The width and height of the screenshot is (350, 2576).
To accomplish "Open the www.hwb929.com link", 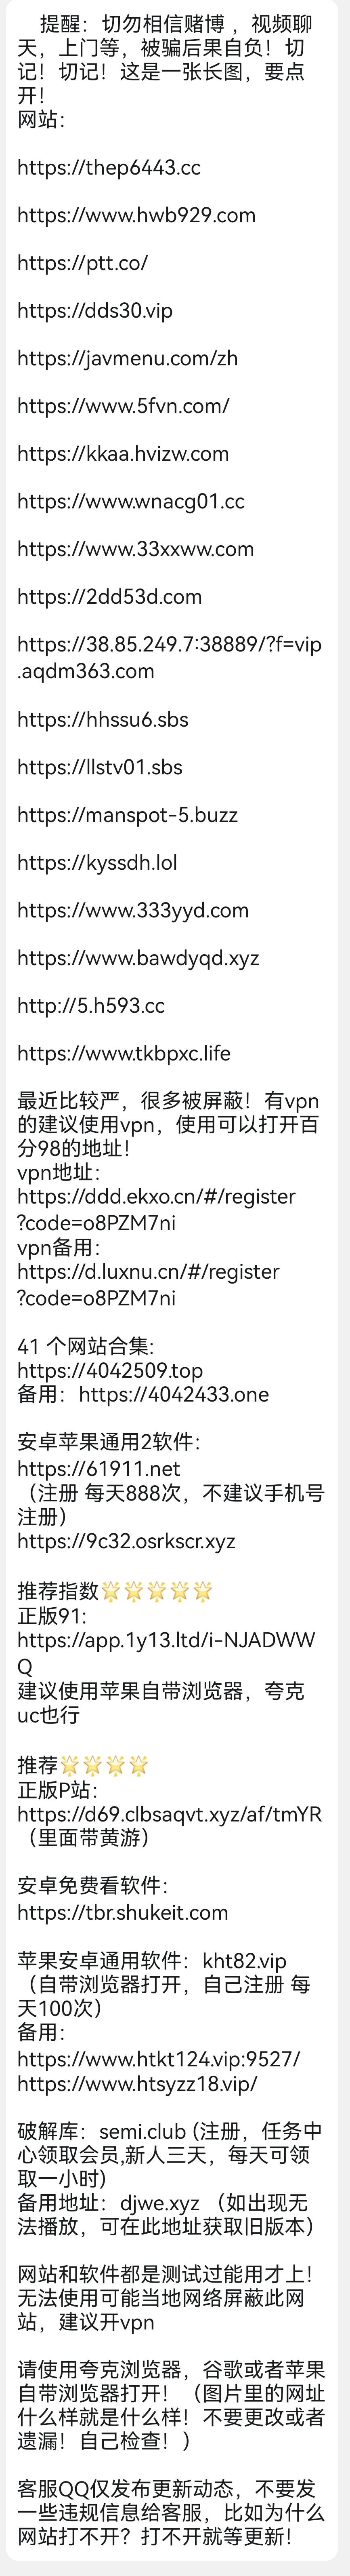I will [136, 215].
